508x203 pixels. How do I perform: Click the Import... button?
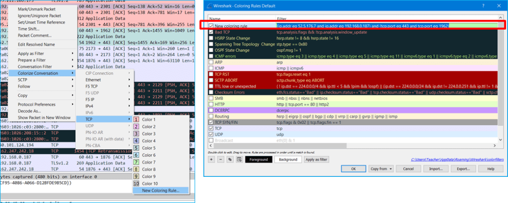coord(436,169)
